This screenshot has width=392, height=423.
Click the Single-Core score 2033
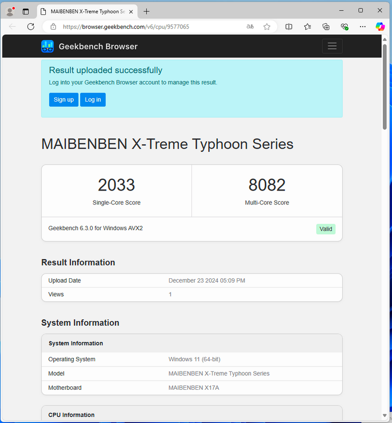tap(116, 185)
